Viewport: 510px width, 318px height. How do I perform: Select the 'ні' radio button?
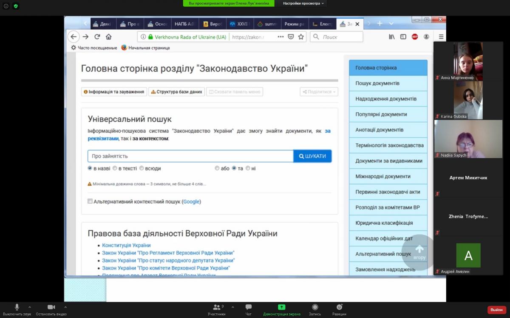pyautogui.click(x=248, y=168)
